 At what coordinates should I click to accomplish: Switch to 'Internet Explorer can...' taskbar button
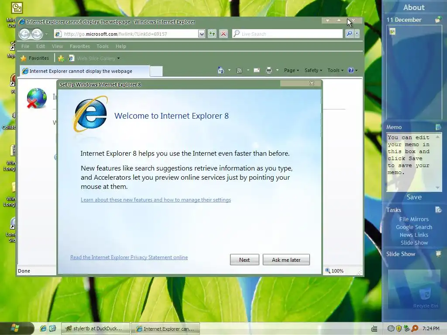165,328
